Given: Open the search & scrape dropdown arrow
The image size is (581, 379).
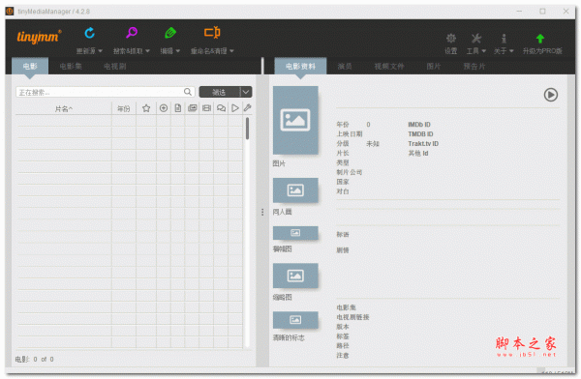Looking at the screenshot, I should tap(147, 51).
